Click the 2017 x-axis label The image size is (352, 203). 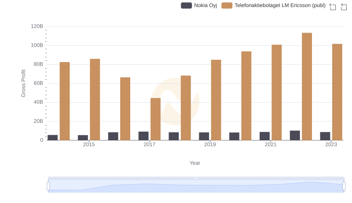[150, 144]
